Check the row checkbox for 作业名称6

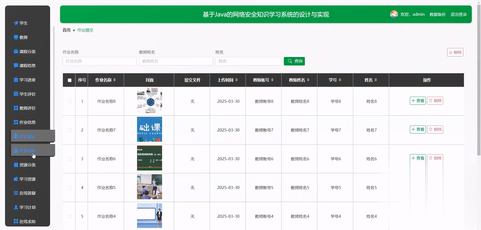click(70, 159)
